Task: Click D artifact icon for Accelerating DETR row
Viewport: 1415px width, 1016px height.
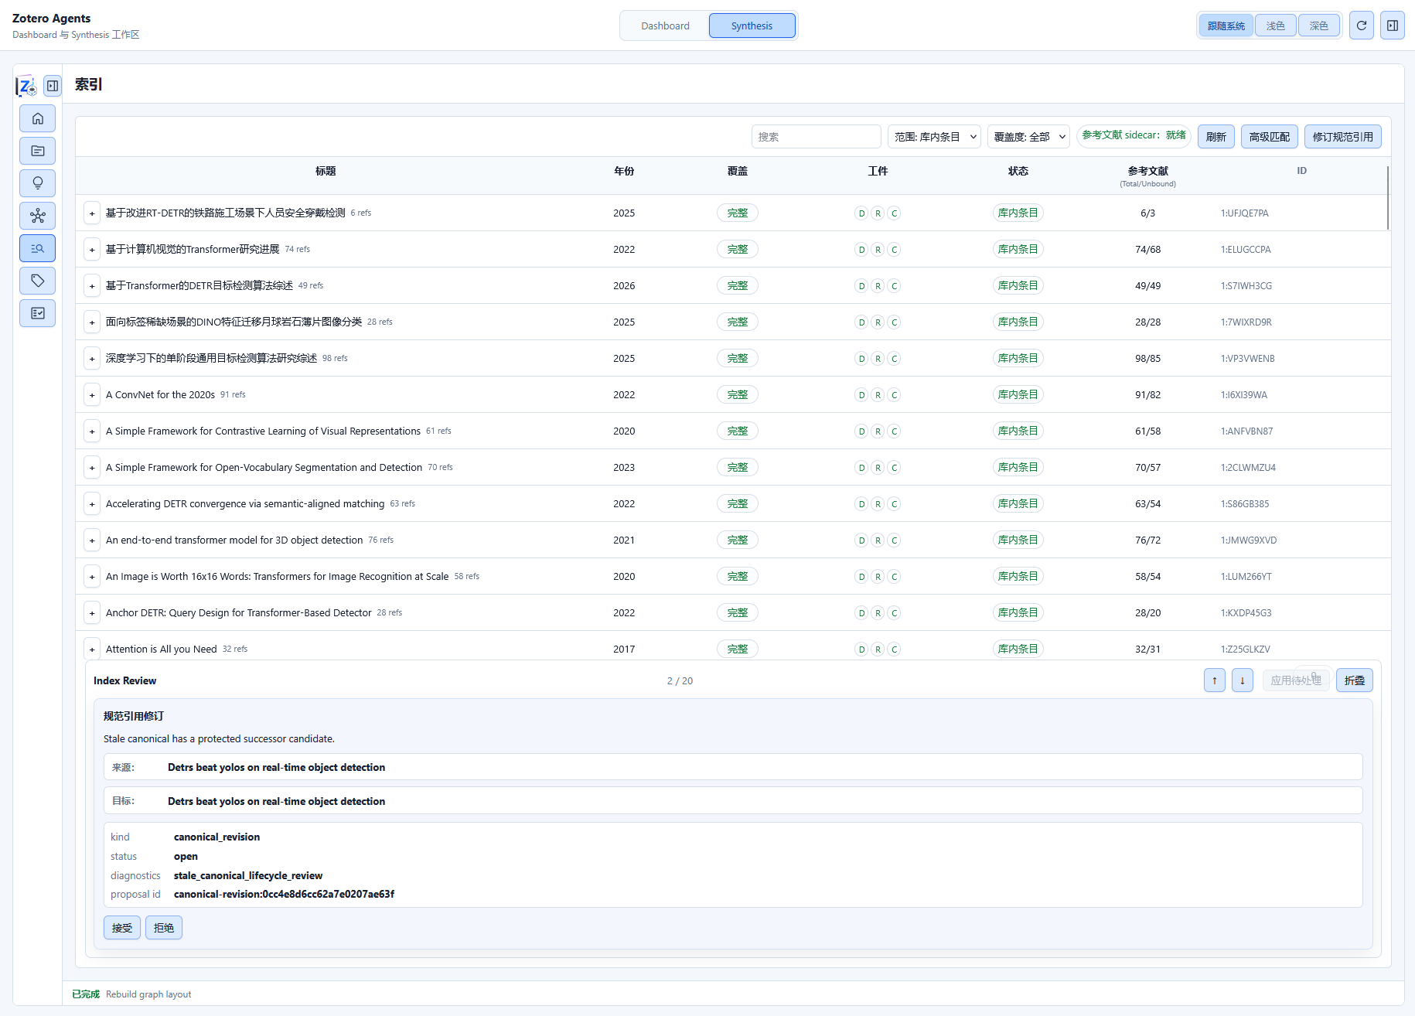Action: [861, 504]
